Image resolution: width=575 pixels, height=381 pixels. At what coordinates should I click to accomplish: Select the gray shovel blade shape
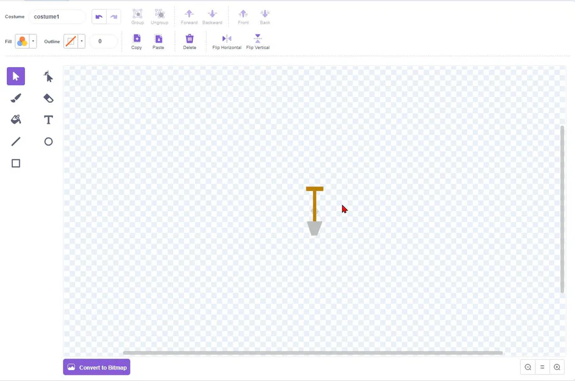(314, 228)
